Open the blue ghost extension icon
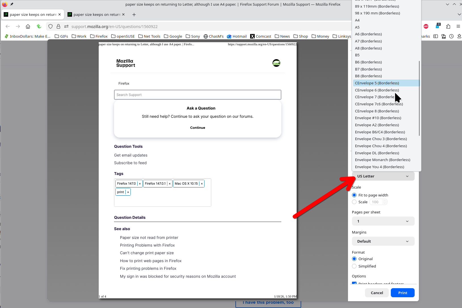 pos(437,26)
